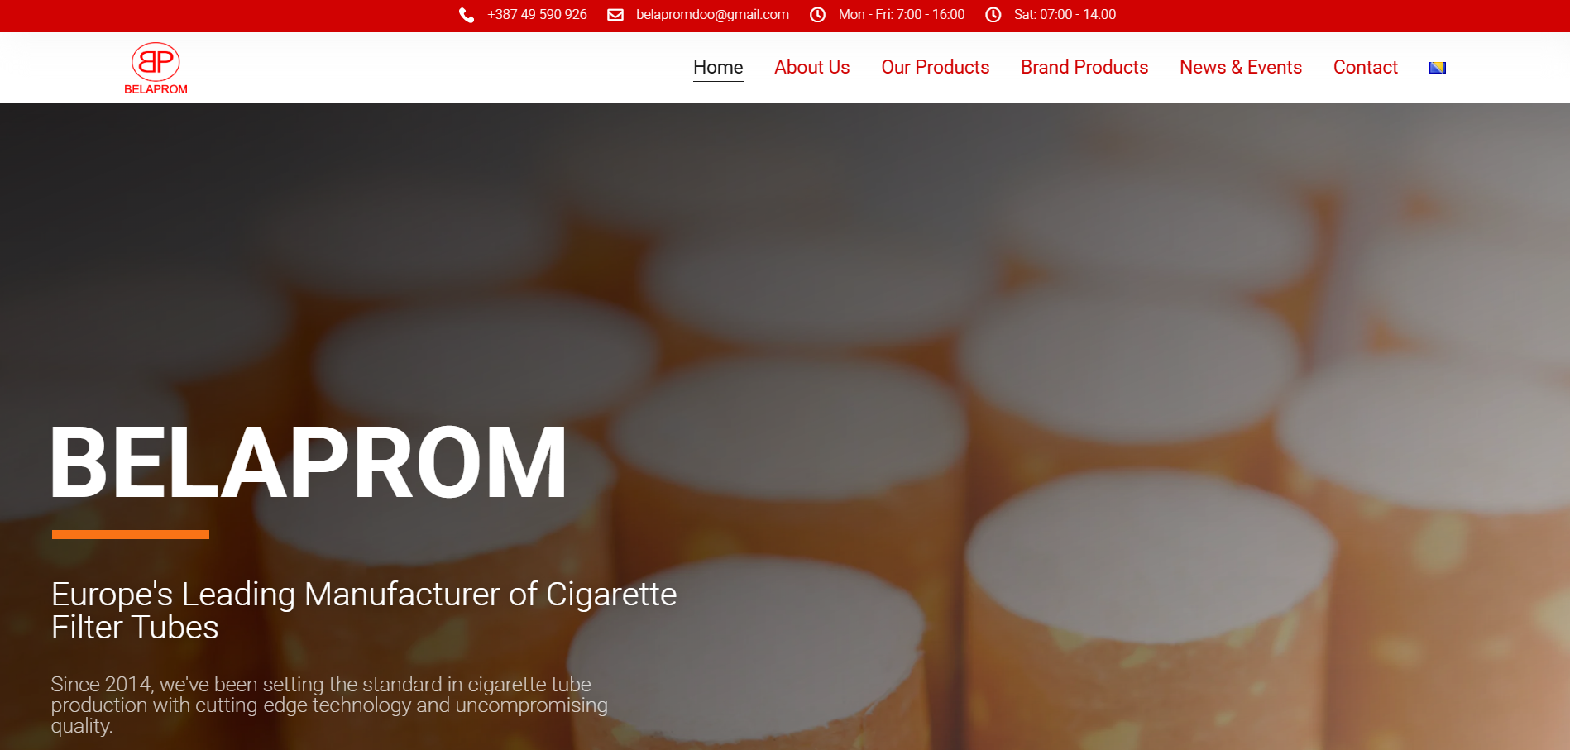The image size is (1570, 750).
Task: Click the phone handset icon in top bar
Action: 467,15
